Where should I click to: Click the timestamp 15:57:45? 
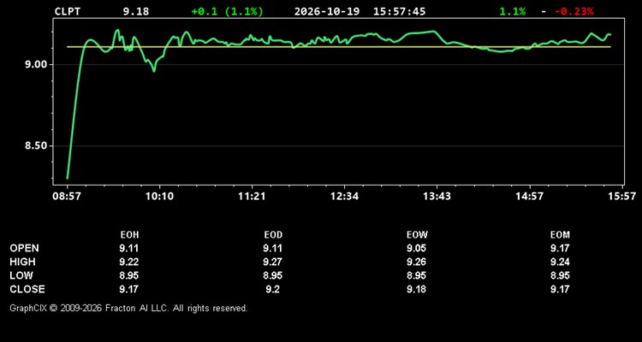click(399, 11)
